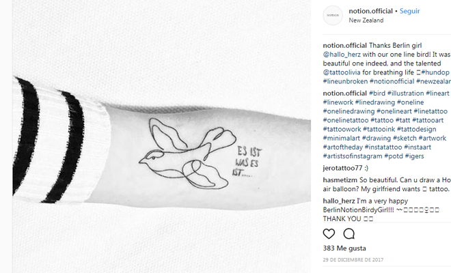This screenshot has width=451, height=273.
Task: Open the notion.official profile avatar
Action: pos(333,15)
